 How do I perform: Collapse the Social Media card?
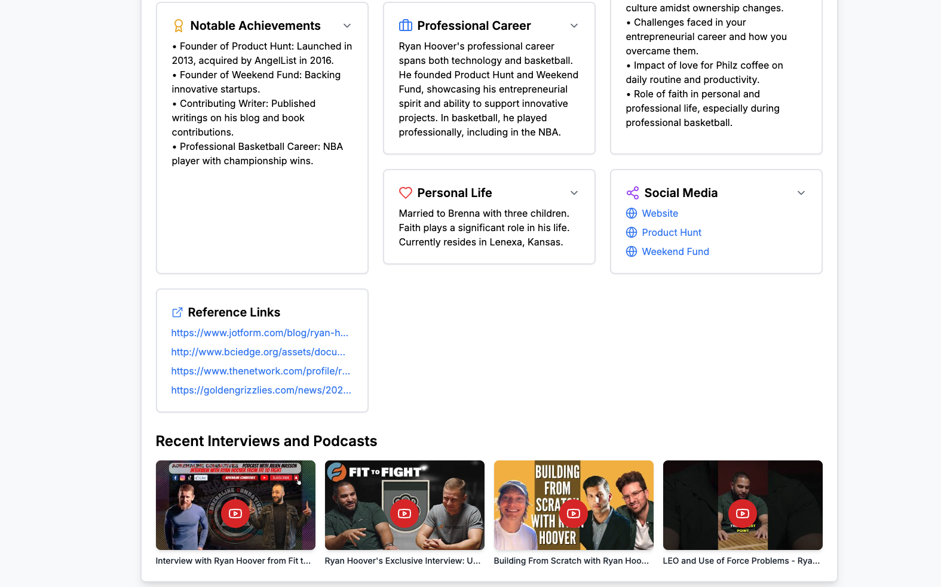(801, 193)
